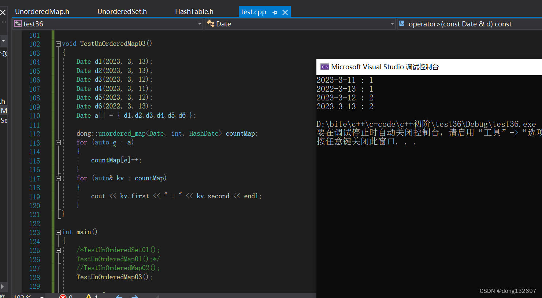Switch to the HashTable.h tab
The image size is (542, 298).
pyautogui.click(x=194, y=12)
